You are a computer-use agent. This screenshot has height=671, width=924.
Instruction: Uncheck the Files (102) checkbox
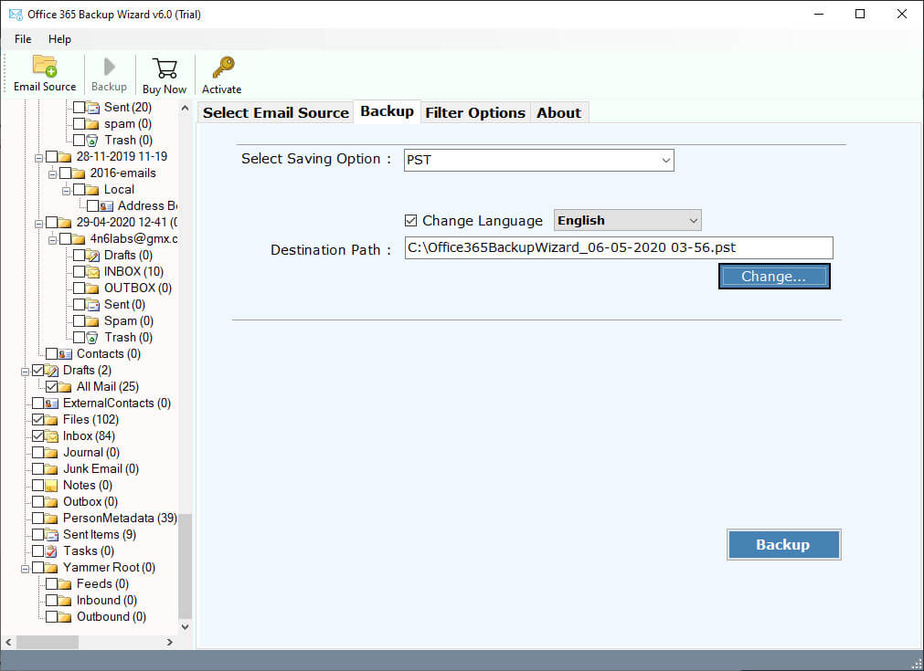(x=37, y=420)
